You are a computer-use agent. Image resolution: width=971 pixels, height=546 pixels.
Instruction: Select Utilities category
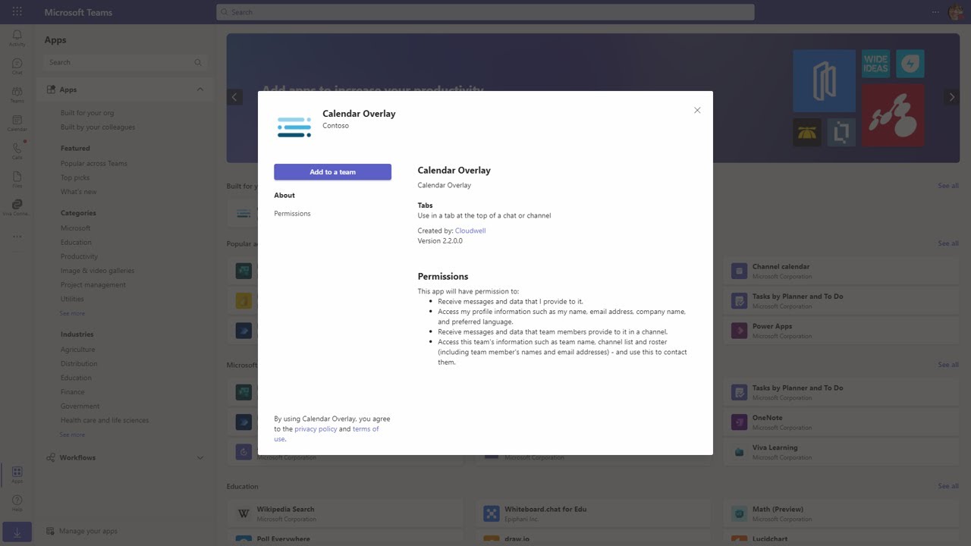pyautogui.click(x=72, y=299)
